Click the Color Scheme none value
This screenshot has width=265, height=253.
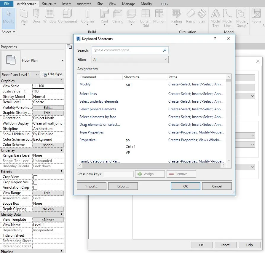pos(48,145)
